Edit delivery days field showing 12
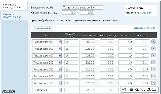The height and width of the screenshot is (94, 161). (71, 69)
